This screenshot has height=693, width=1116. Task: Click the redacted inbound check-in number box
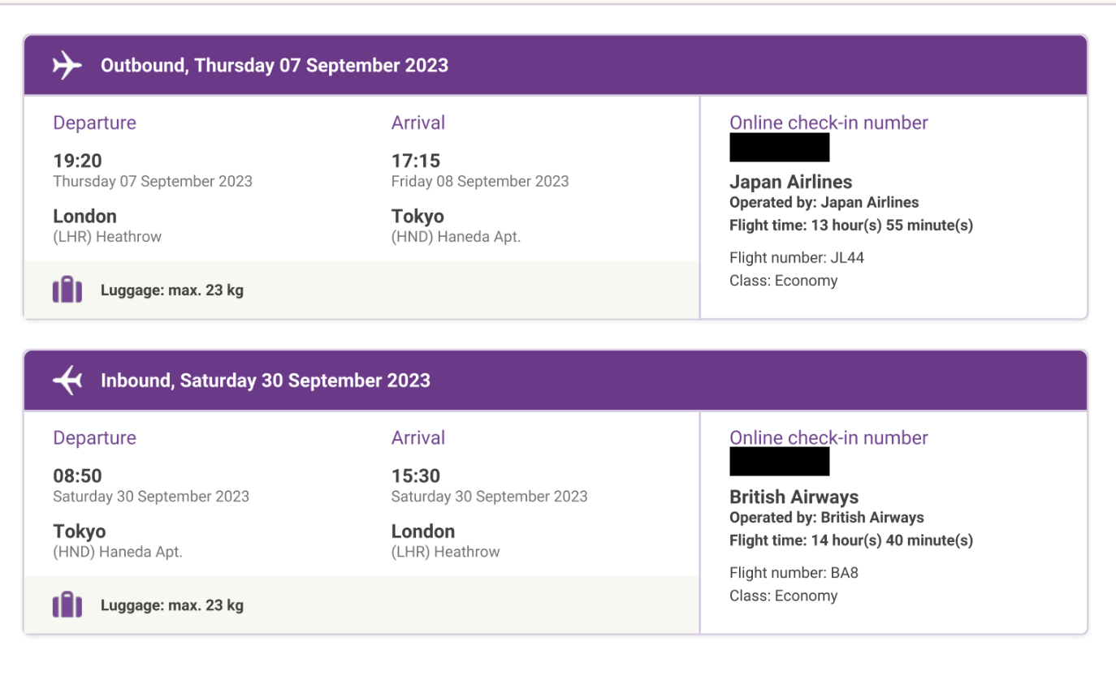(x=780, y=462)
